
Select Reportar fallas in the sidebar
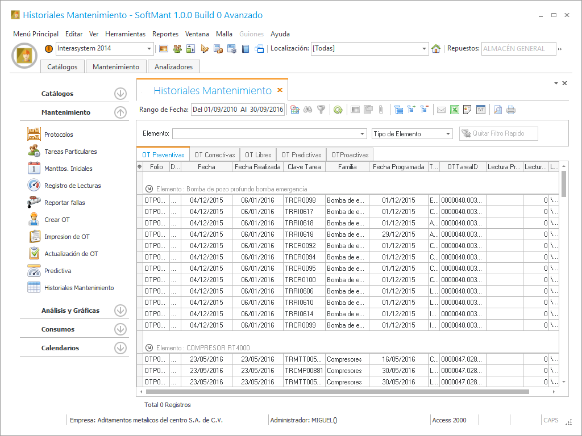tap(64, 203)
